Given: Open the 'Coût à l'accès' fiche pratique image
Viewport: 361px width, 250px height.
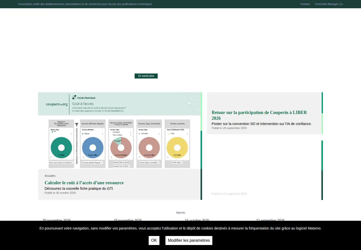Looking at the screenshot, I should pos(119,130).
